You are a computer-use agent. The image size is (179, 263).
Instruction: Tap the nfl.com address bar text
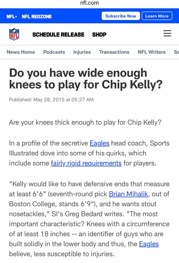click(89, 3)
